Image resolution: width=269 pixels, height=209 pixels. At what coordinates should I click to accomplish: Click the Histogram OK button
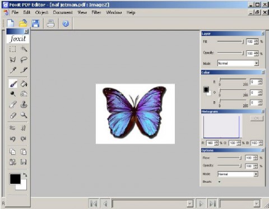pos(257,118)
